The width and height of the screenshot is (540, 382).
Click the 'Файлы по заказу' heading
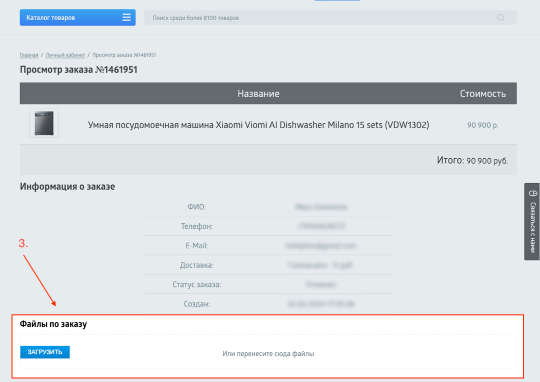[53, 324]
